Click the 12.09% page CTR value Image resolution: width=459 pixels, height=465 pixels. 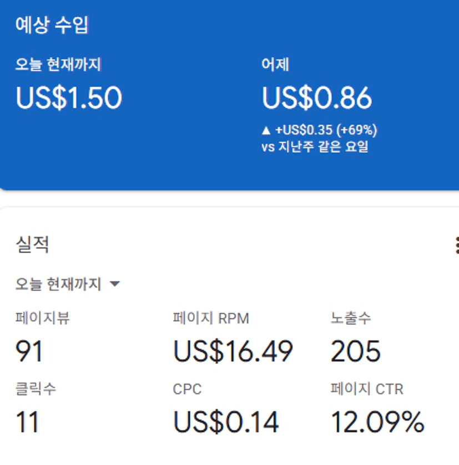[x=377, y=422]
